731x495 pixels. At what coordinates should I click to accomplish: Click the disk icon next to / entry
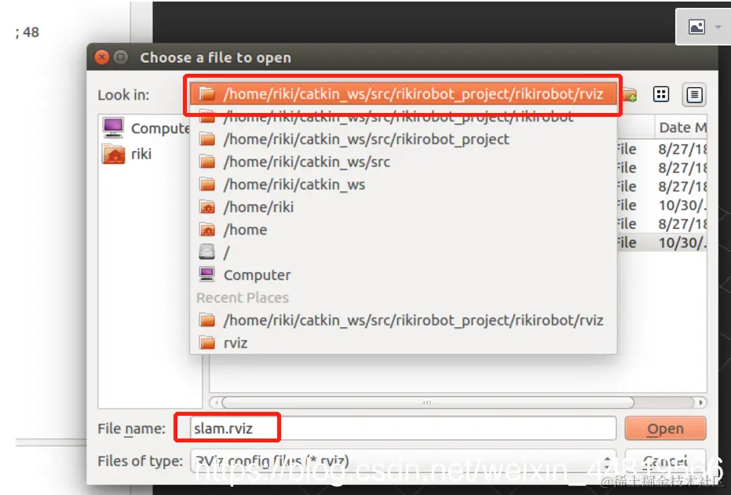point(207,253)
